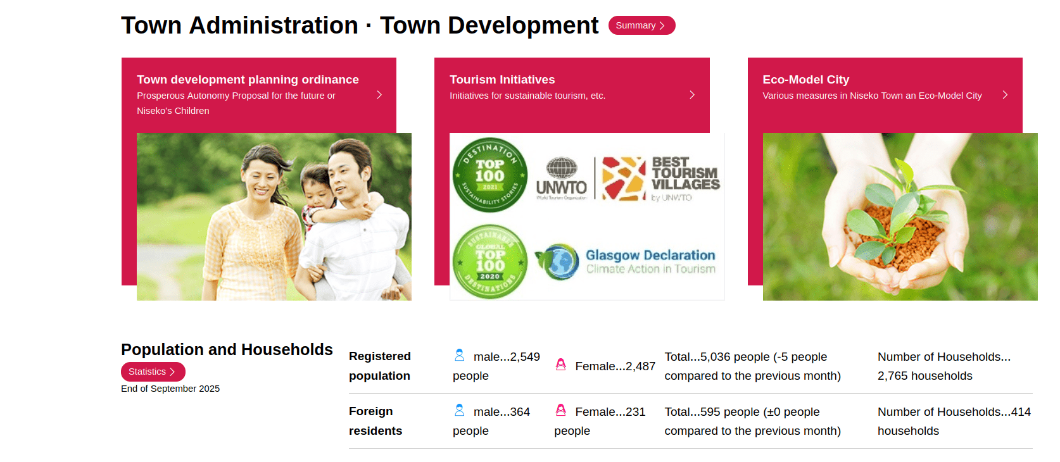
Task: Click the Glasgow Declaration globe icon
Action: (x=558, y=261)
